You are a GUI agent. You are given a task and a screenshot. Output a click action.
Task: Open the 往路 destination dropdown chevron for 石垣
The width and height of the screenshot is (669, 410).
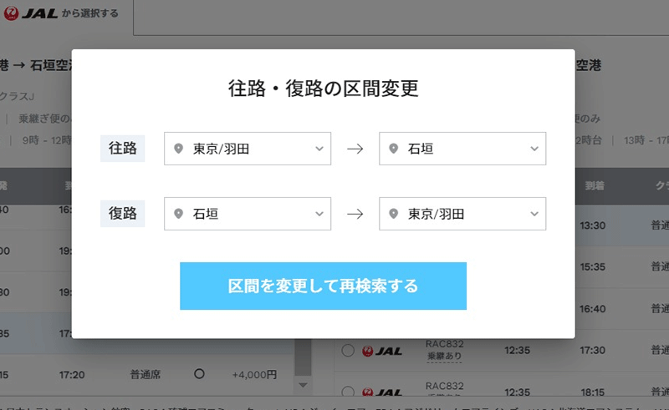[x=534, y=149]
